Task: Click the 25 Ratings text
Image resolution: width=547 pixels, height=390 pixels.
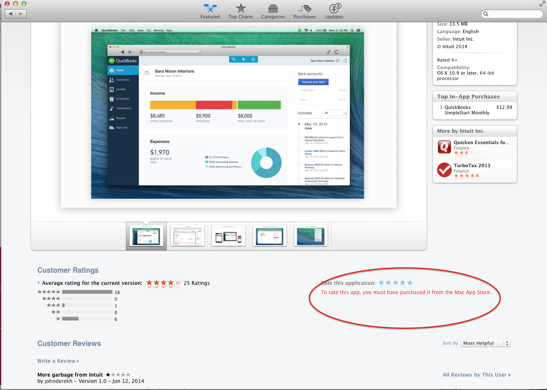Action: [x=197, y=283]
